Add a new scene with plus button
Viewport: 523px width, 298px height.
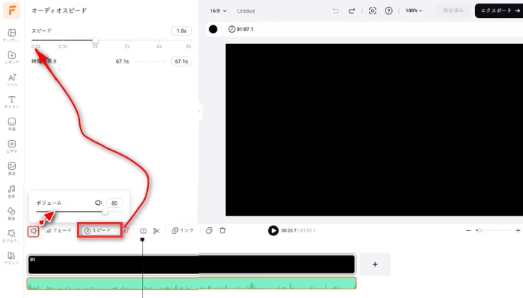point(375,264)
